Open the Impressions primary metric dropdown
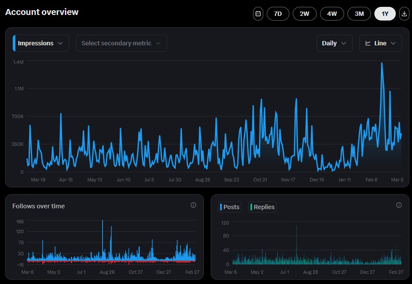 [41, 43]
